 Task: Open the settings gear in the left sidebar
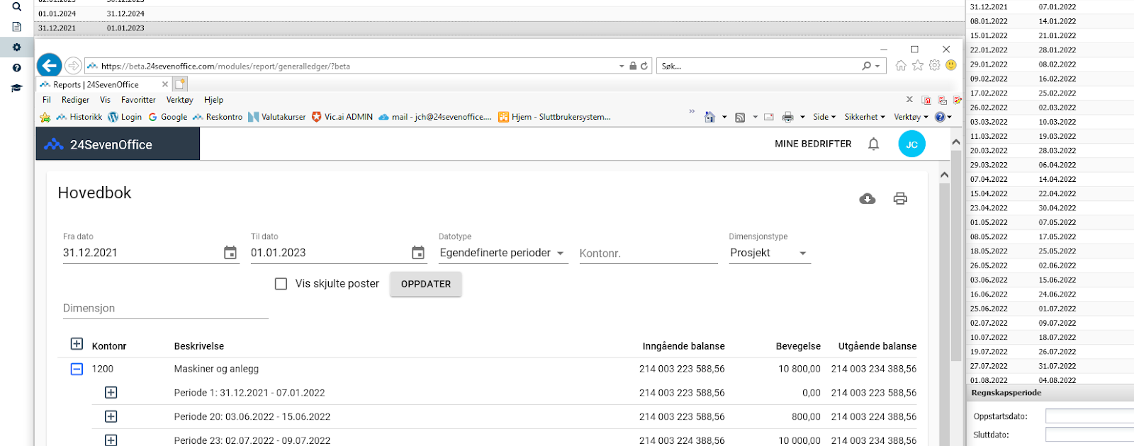click(17, 47)
